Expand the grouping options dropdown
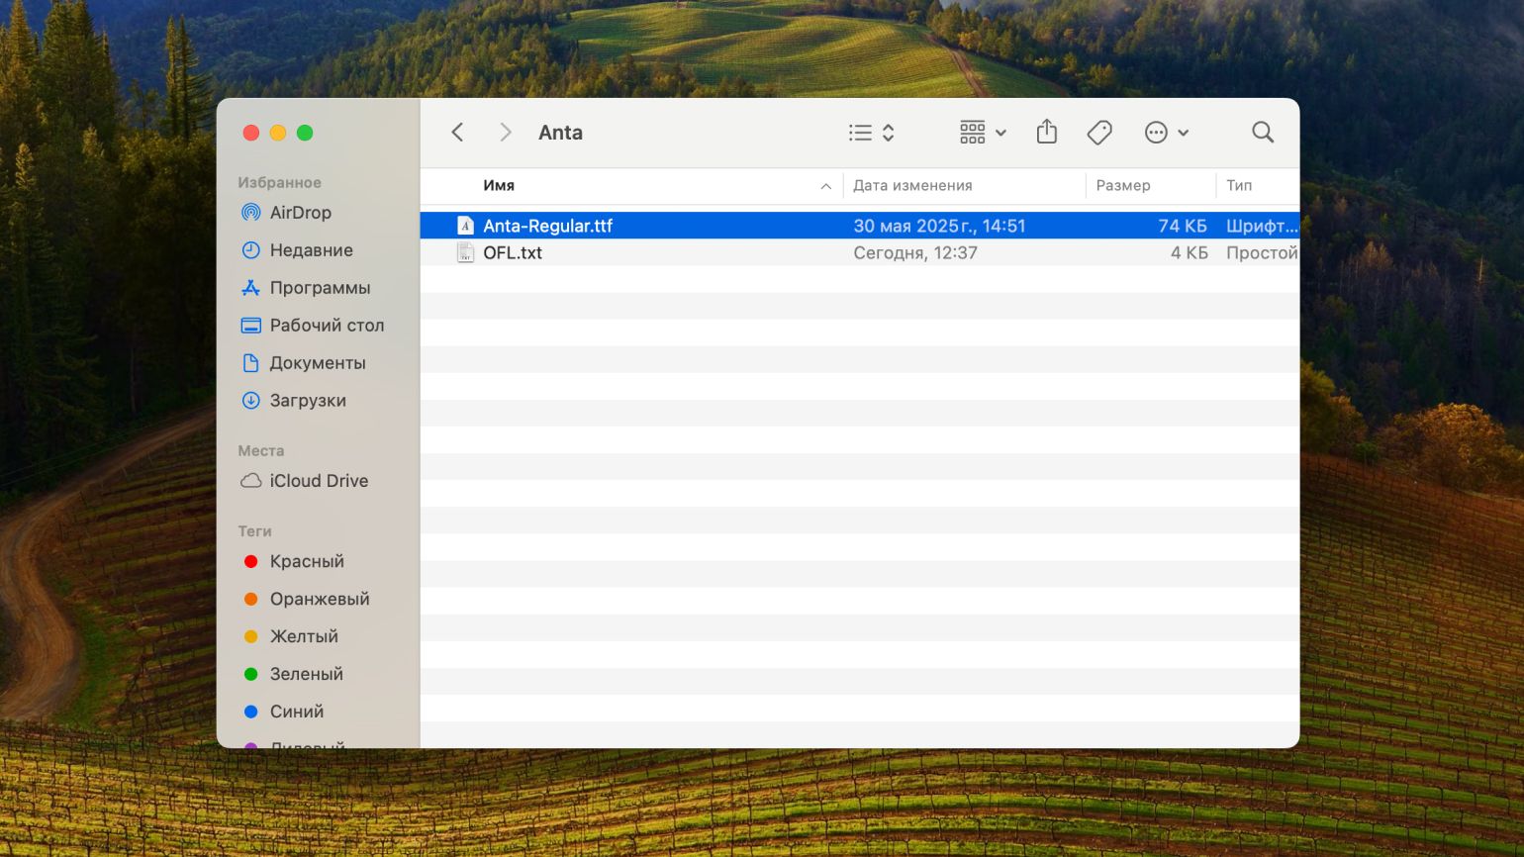 click(x=983, y=133)
